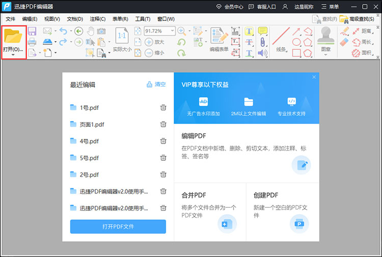Open the 工具(T) menu
This screenshot has width=382, height=257.
[143, 19]
